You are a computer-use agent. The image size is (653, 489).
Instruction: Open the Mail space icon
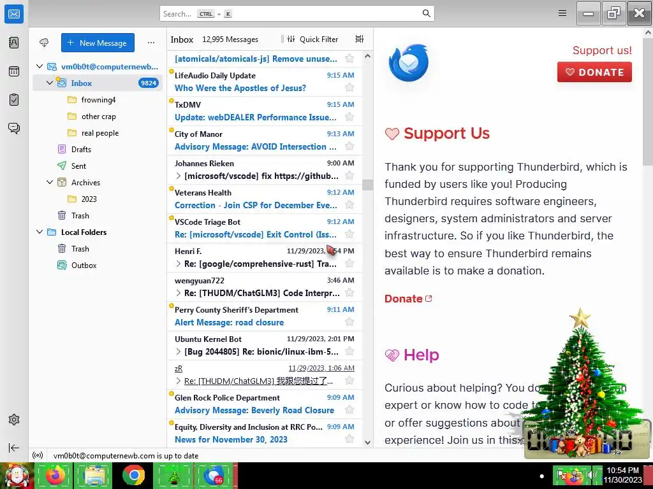14,14
